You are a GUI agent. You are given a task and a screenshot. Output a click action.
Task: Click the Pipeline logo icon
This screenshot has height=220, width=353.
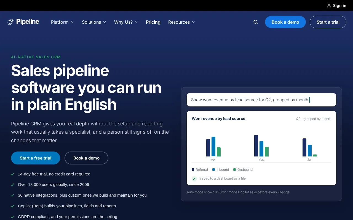10,22
